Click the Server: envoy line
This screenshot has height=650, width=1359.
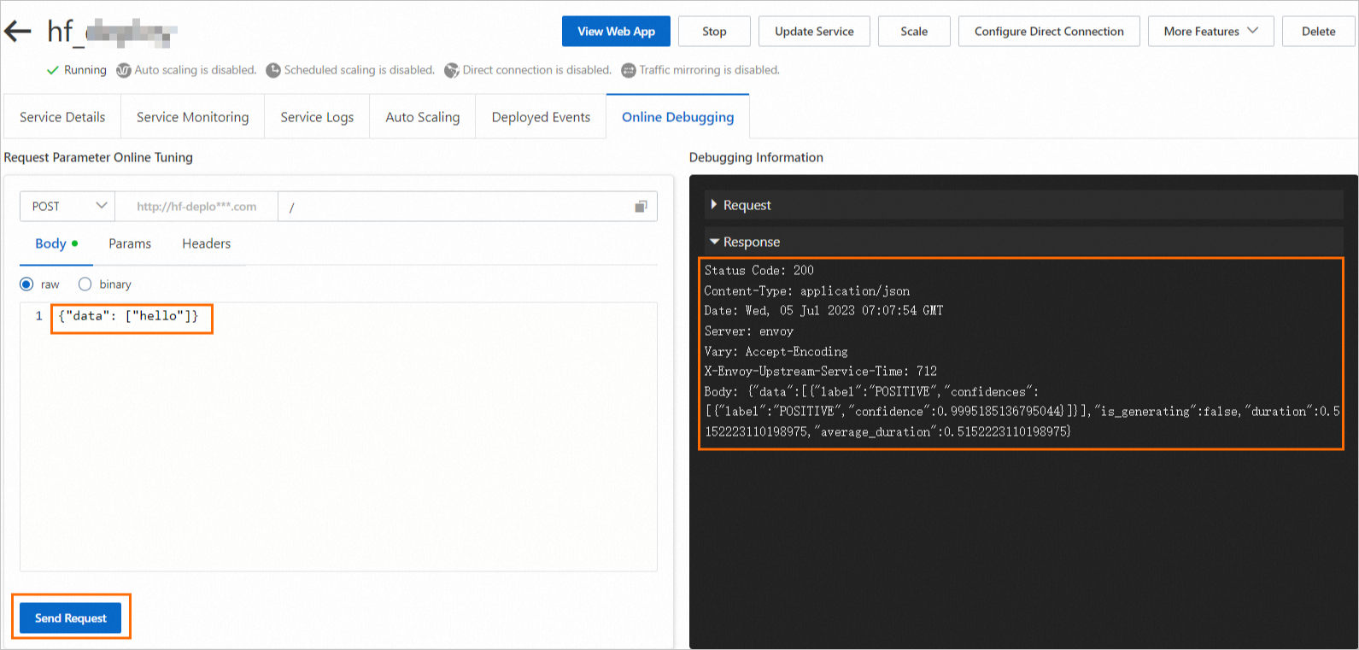(748, 331)
